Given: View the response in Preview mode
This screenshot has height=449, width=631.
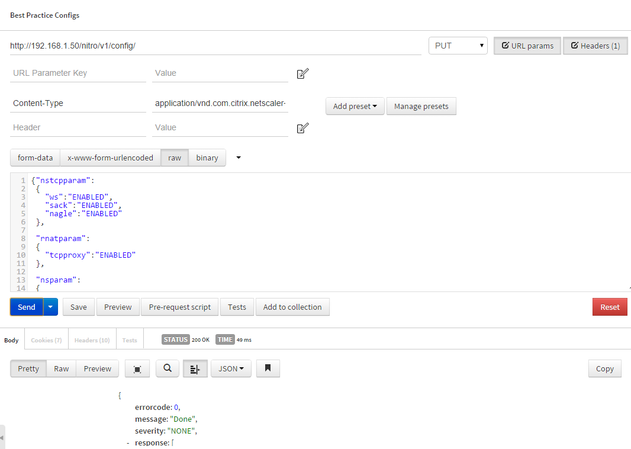Looking at the screenshot, I should point(97,368).
